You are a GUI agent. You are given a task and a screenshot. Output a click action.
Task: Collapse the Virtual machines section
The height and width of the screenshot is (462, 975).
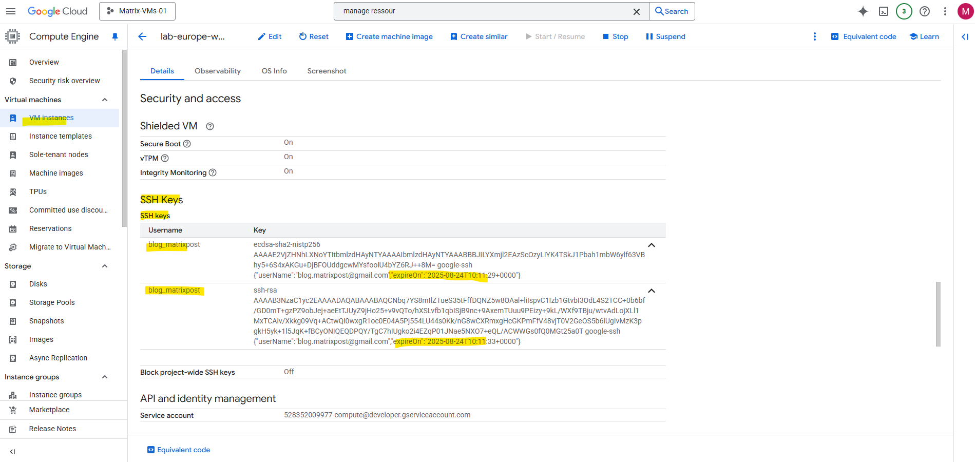(105, 100)
